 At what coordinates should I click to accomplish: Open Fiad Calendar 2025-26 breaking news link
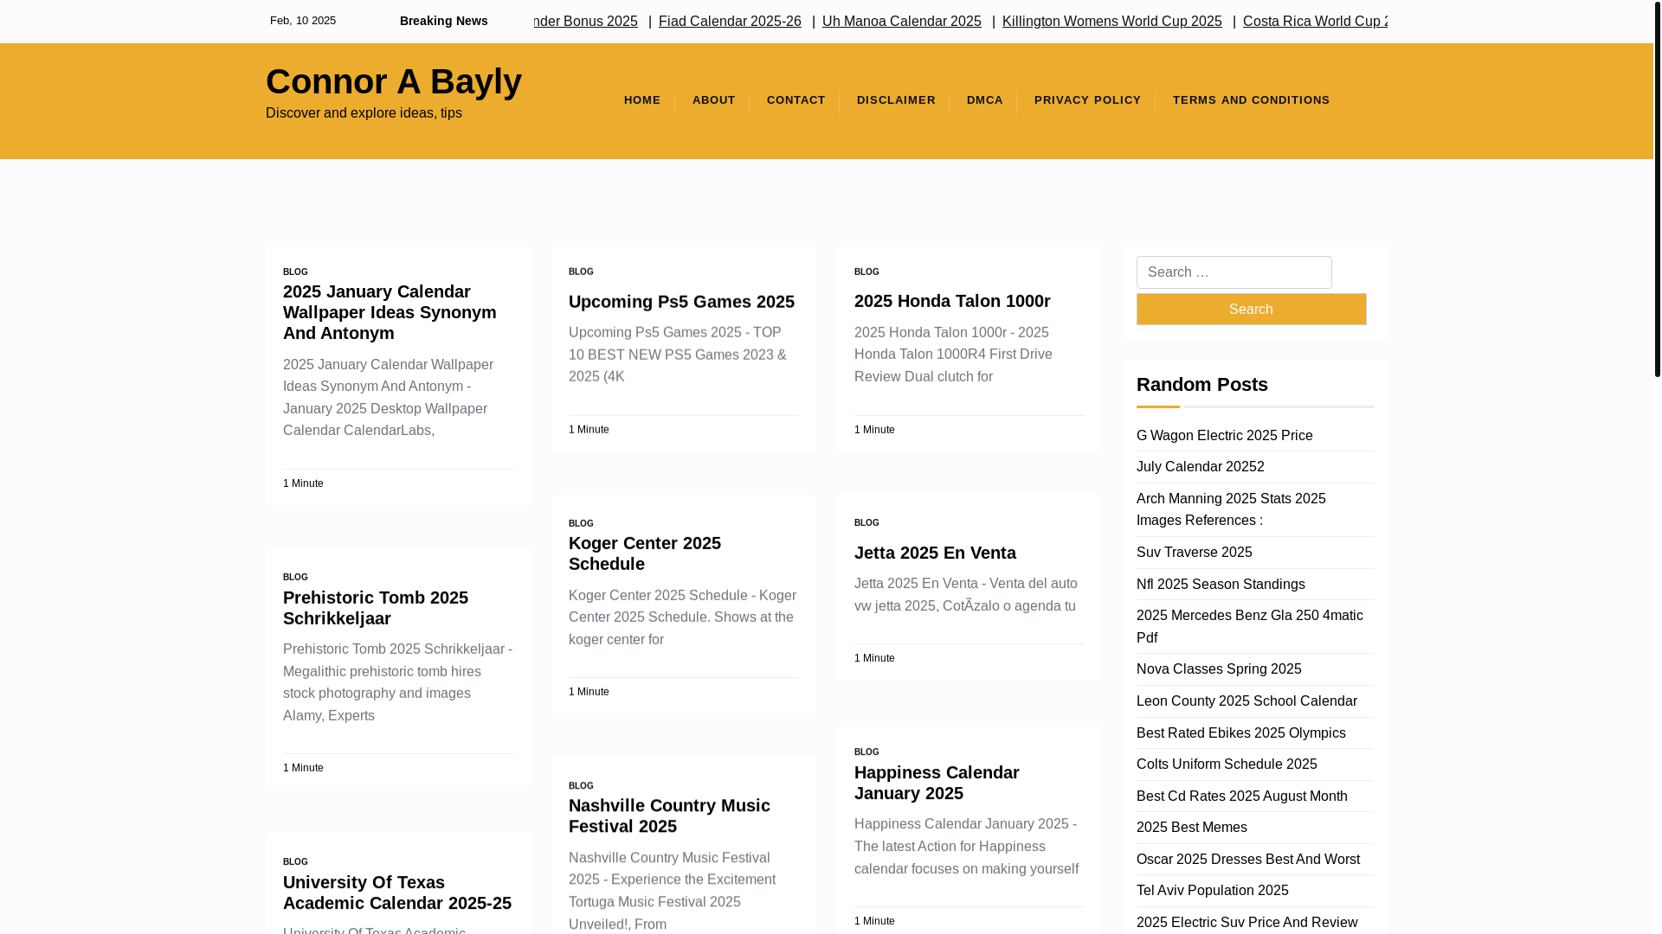coord(730,21)
